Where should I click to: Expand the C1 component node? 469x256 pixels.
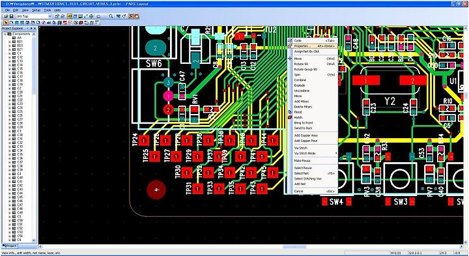click(x=10, y=53)
